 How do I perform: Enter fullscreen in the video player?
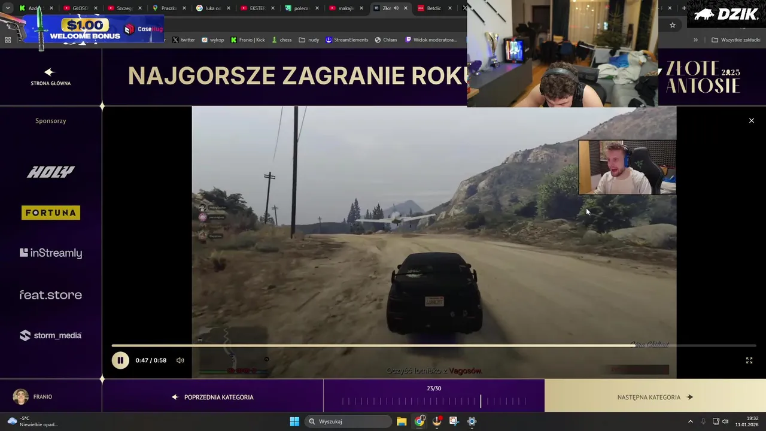pos(749,360)
